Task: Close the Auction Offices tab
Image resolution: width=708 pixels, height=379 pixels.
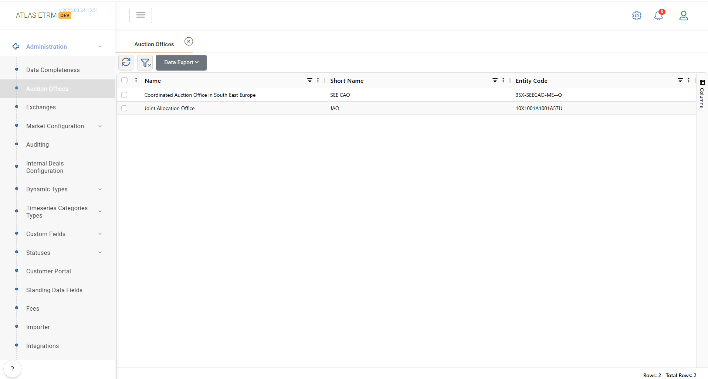Action: click(x=189, y=41)
